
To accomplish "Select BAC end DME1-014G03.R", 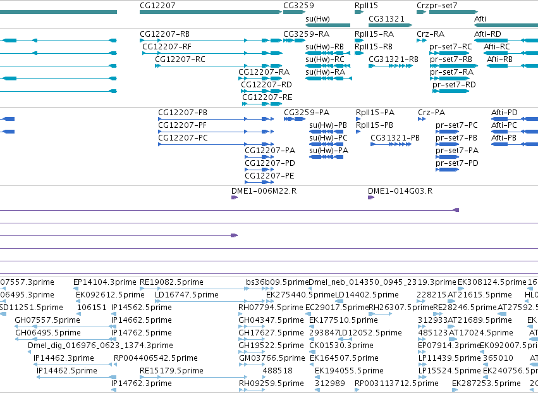I will click(x=371, y=197).
